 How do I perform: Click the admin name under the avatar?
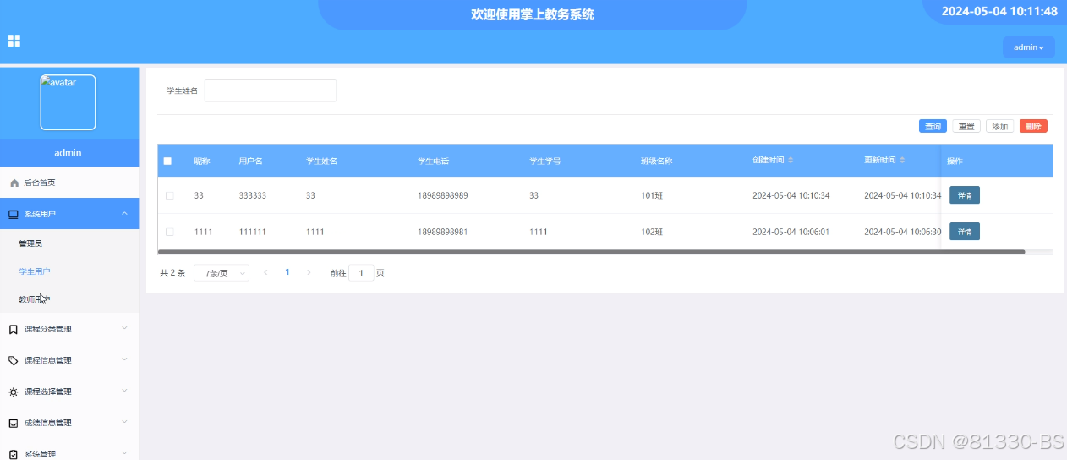pos(68,153)
